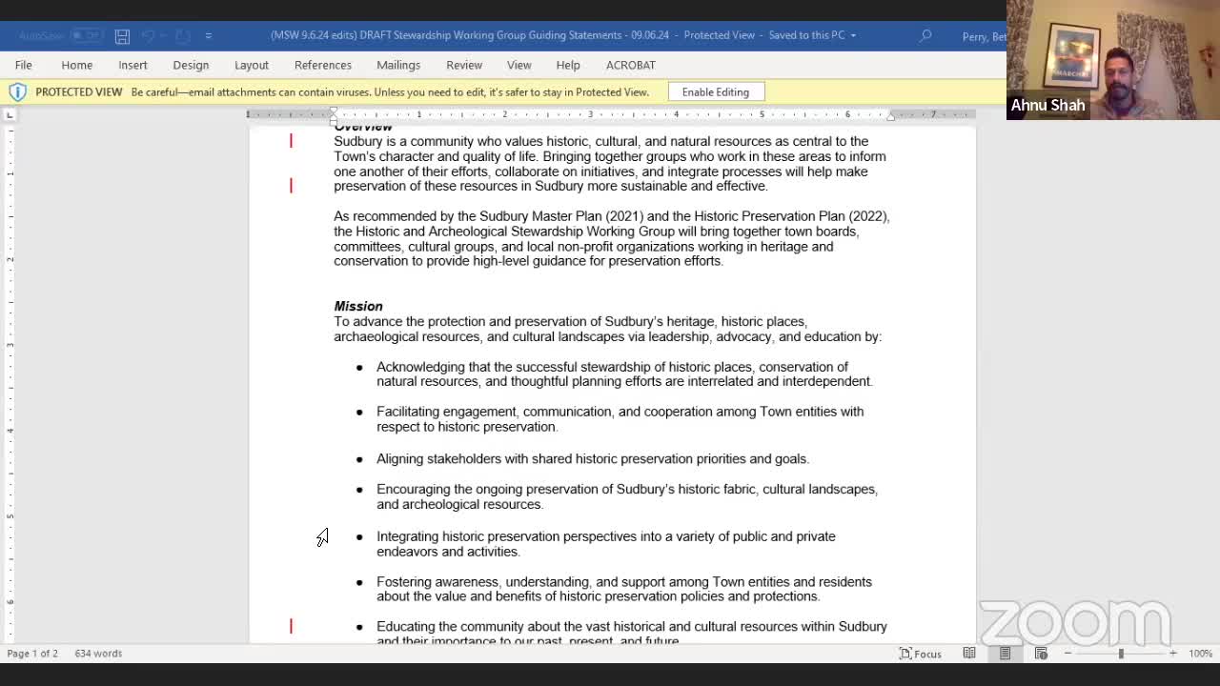Open the References tab
The height and width of the screenshot is (686, 1220).
(x=323, y=65)
